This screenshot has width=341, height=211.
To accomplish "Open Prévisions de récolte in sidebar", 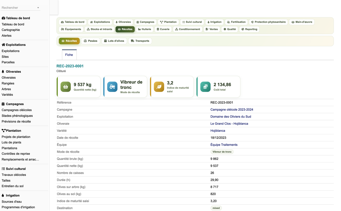I will click(16, 121).
